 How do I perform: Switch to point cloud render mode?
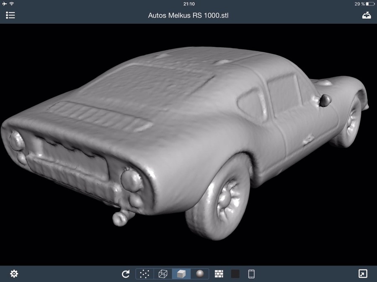pos(145,274)
